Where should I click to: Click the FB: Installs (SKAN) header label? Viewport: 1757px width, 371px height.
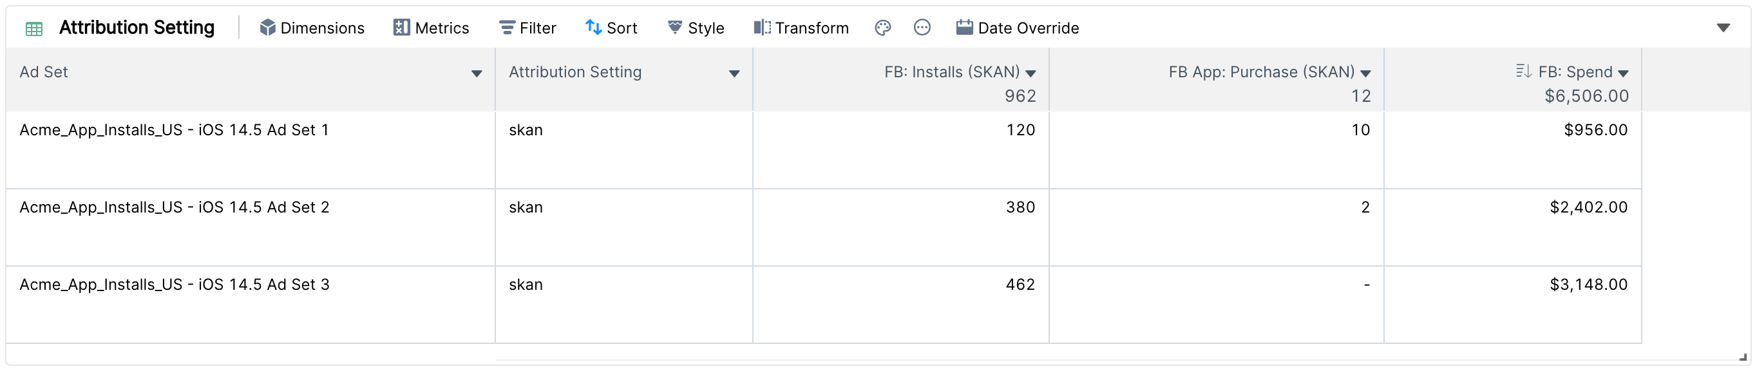[951, 72]
